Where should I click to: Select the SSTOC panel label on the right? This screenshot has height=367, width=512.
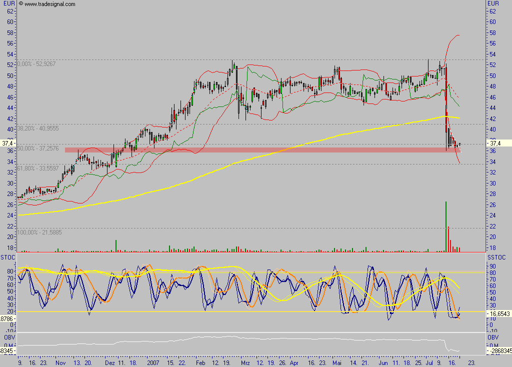tap(496, 257)
